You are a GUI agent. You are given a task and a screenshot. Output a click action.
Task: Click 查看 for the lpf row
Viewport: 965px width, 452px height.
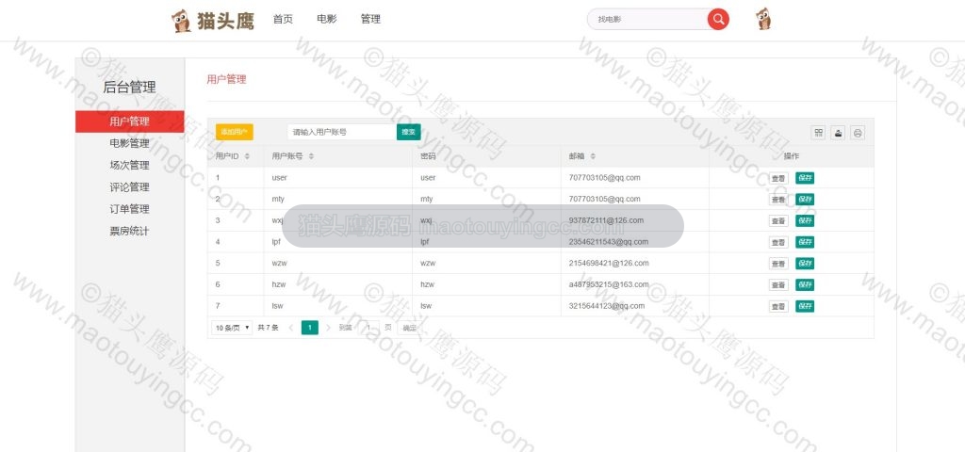778,242
